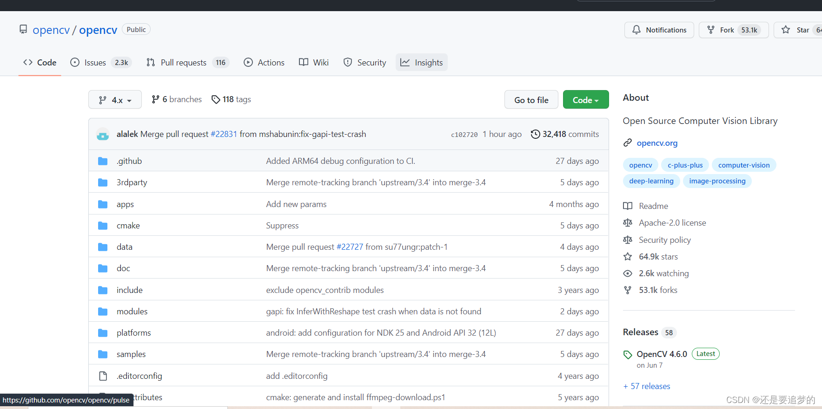Click 'add .editorconfig' commit message

pyautogui.click(x=297, y=376)
